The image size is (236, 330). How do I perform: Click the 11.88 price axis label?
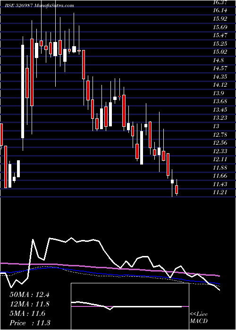(220, 168)
